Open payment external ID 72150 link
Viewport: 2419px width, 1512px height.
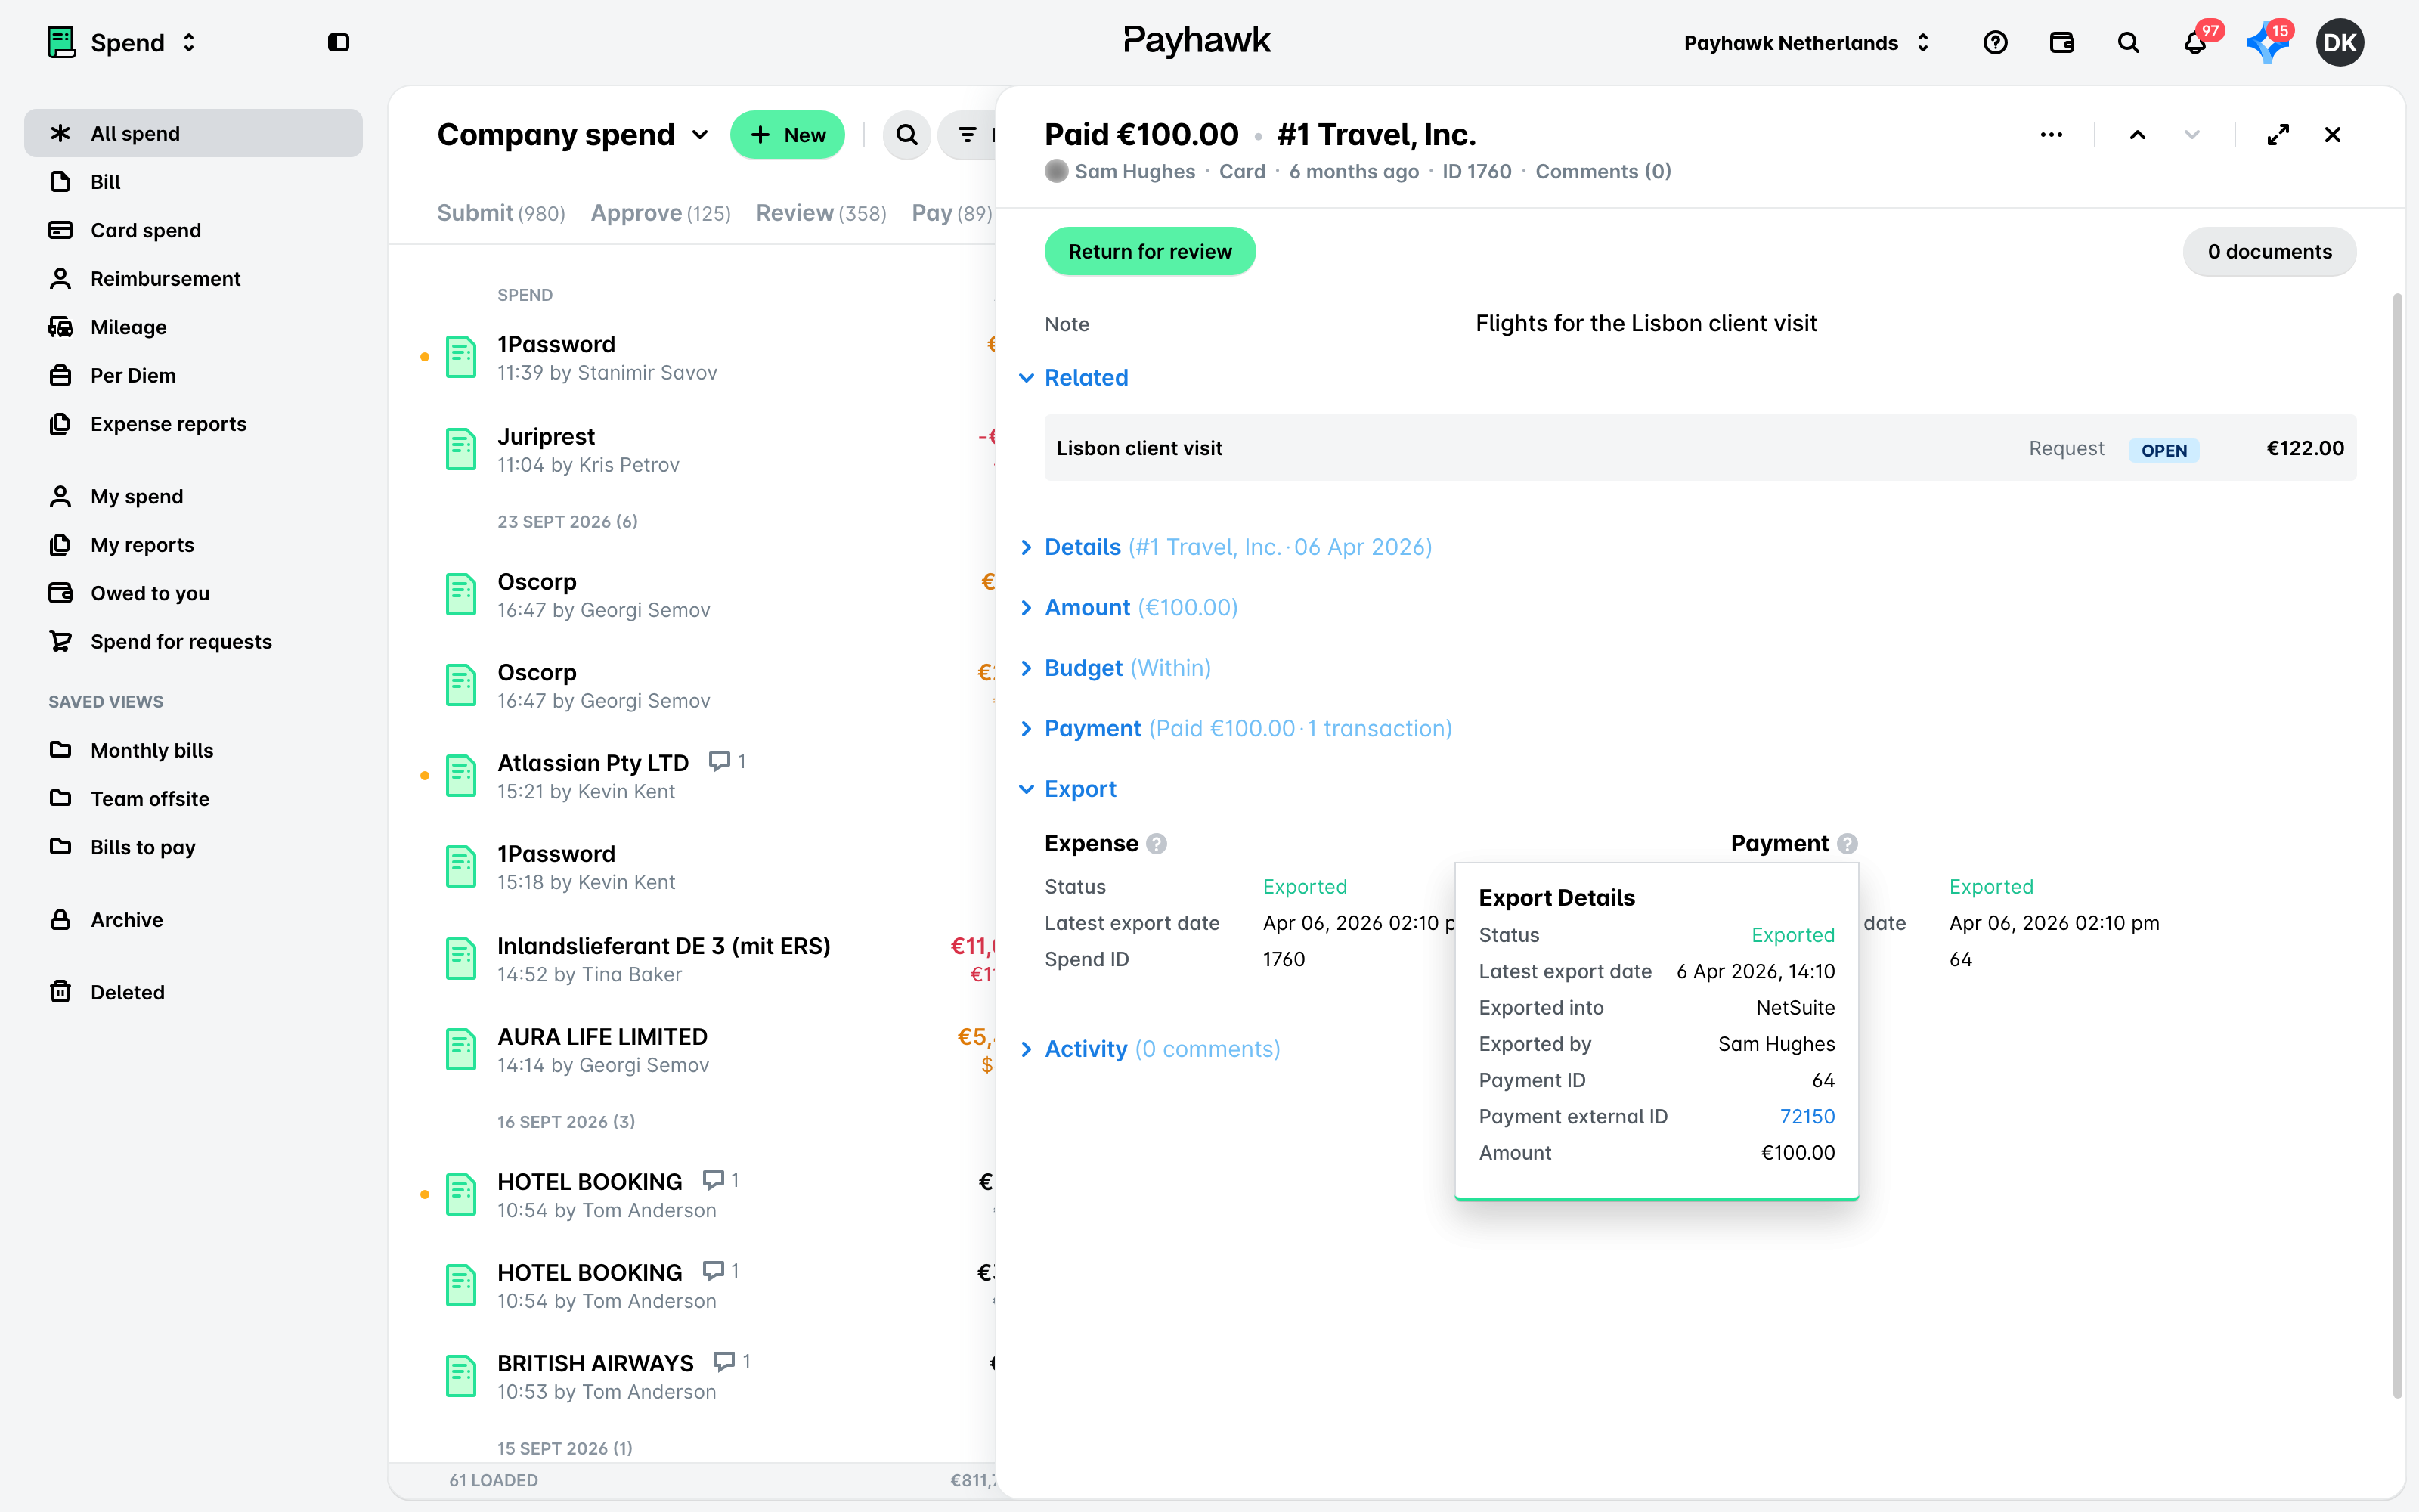point(1807,1116)
